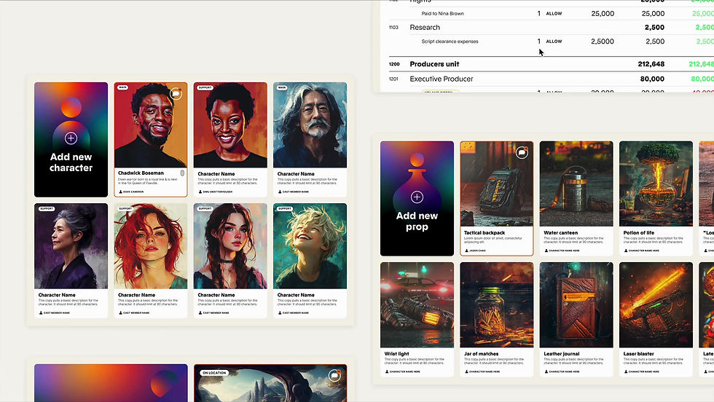
Task: Click cast member icon on Potion of life card
Action: (626, 251)
